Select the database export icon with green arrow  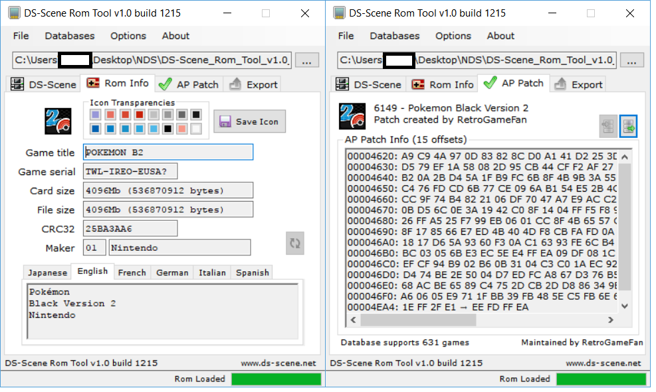click(x=628, y=126)
